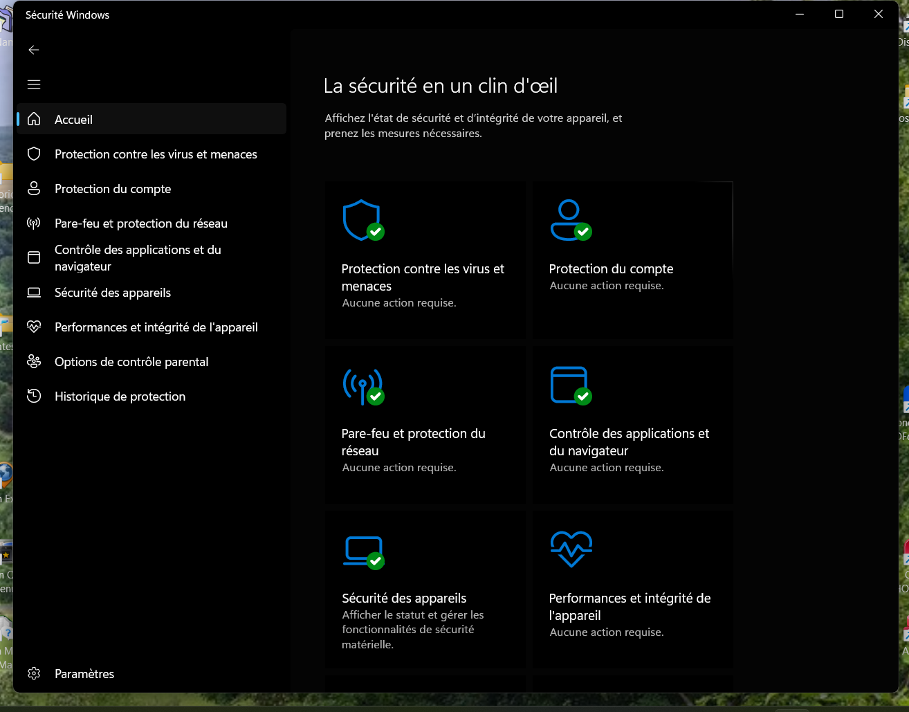Go to Sécurité des appareils in sidebar

click(x=151, y=292)
